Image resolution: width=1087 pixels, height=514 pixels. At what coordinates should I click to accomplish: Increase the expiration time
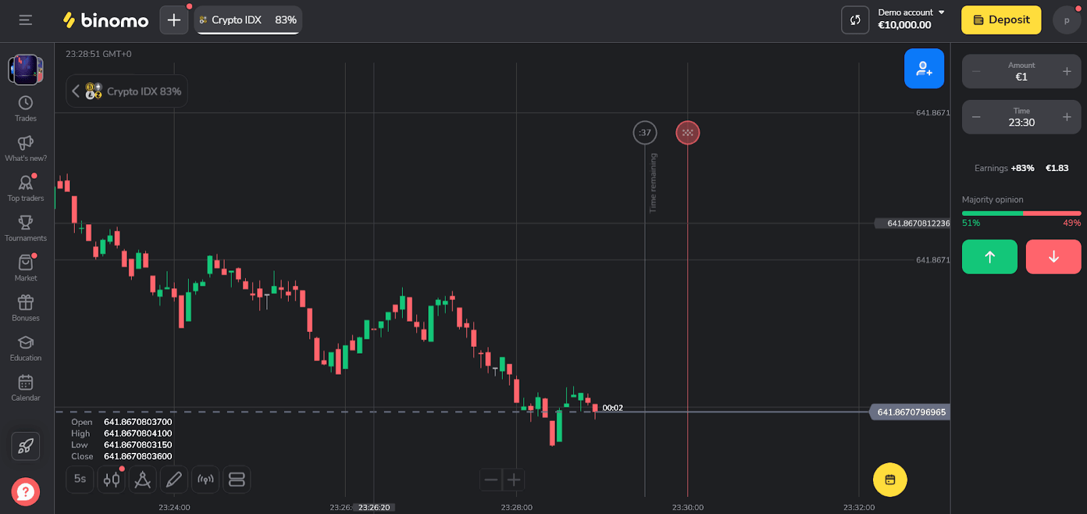click(x=1067, y=117)
